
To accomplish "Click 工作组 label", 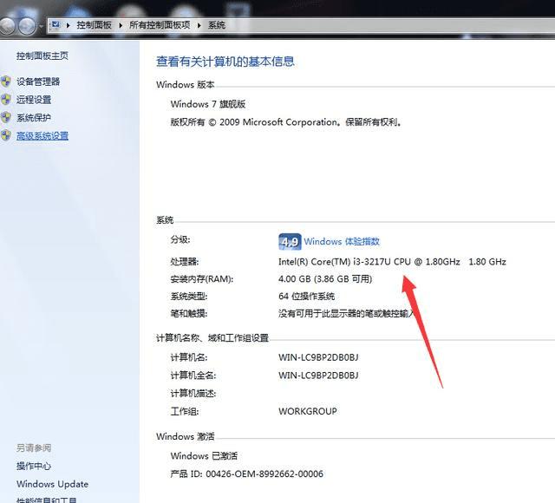I will 185,411.
